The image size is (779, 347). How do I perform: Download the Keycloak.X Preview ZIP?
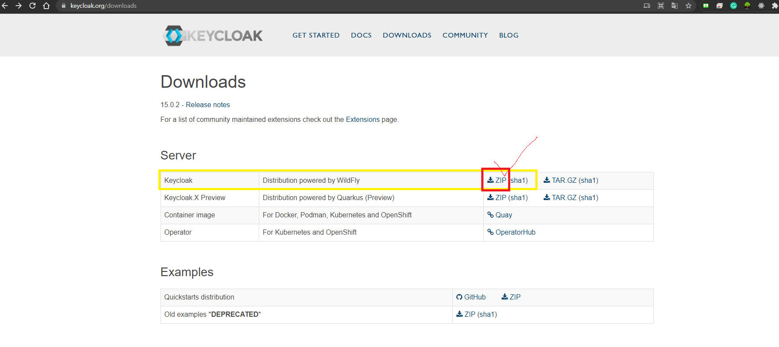(497, 197)
